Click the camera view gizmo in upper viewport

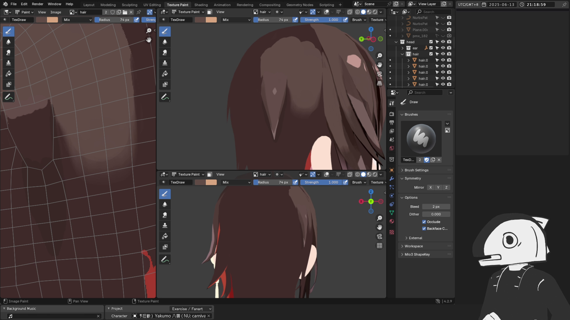click(379, 74)
